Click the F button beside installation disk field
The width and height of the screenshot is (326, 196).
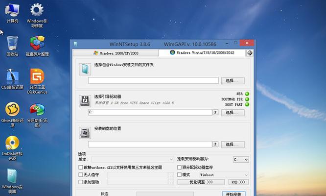click(215, 144)
